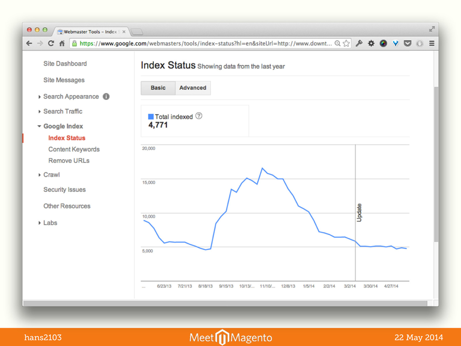Click the Pocket extension icon
This screenshot has height=346, width=461.
(x=407, y=44)
